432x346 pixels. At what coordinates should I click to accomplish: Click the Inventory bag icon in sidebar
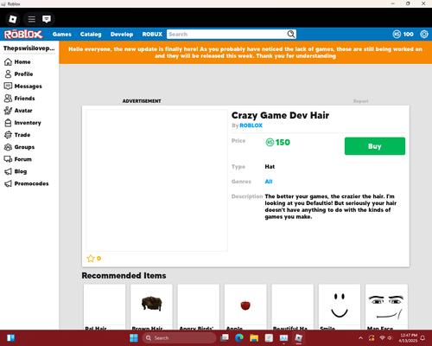pyautogui.click(x=8, y=123)
